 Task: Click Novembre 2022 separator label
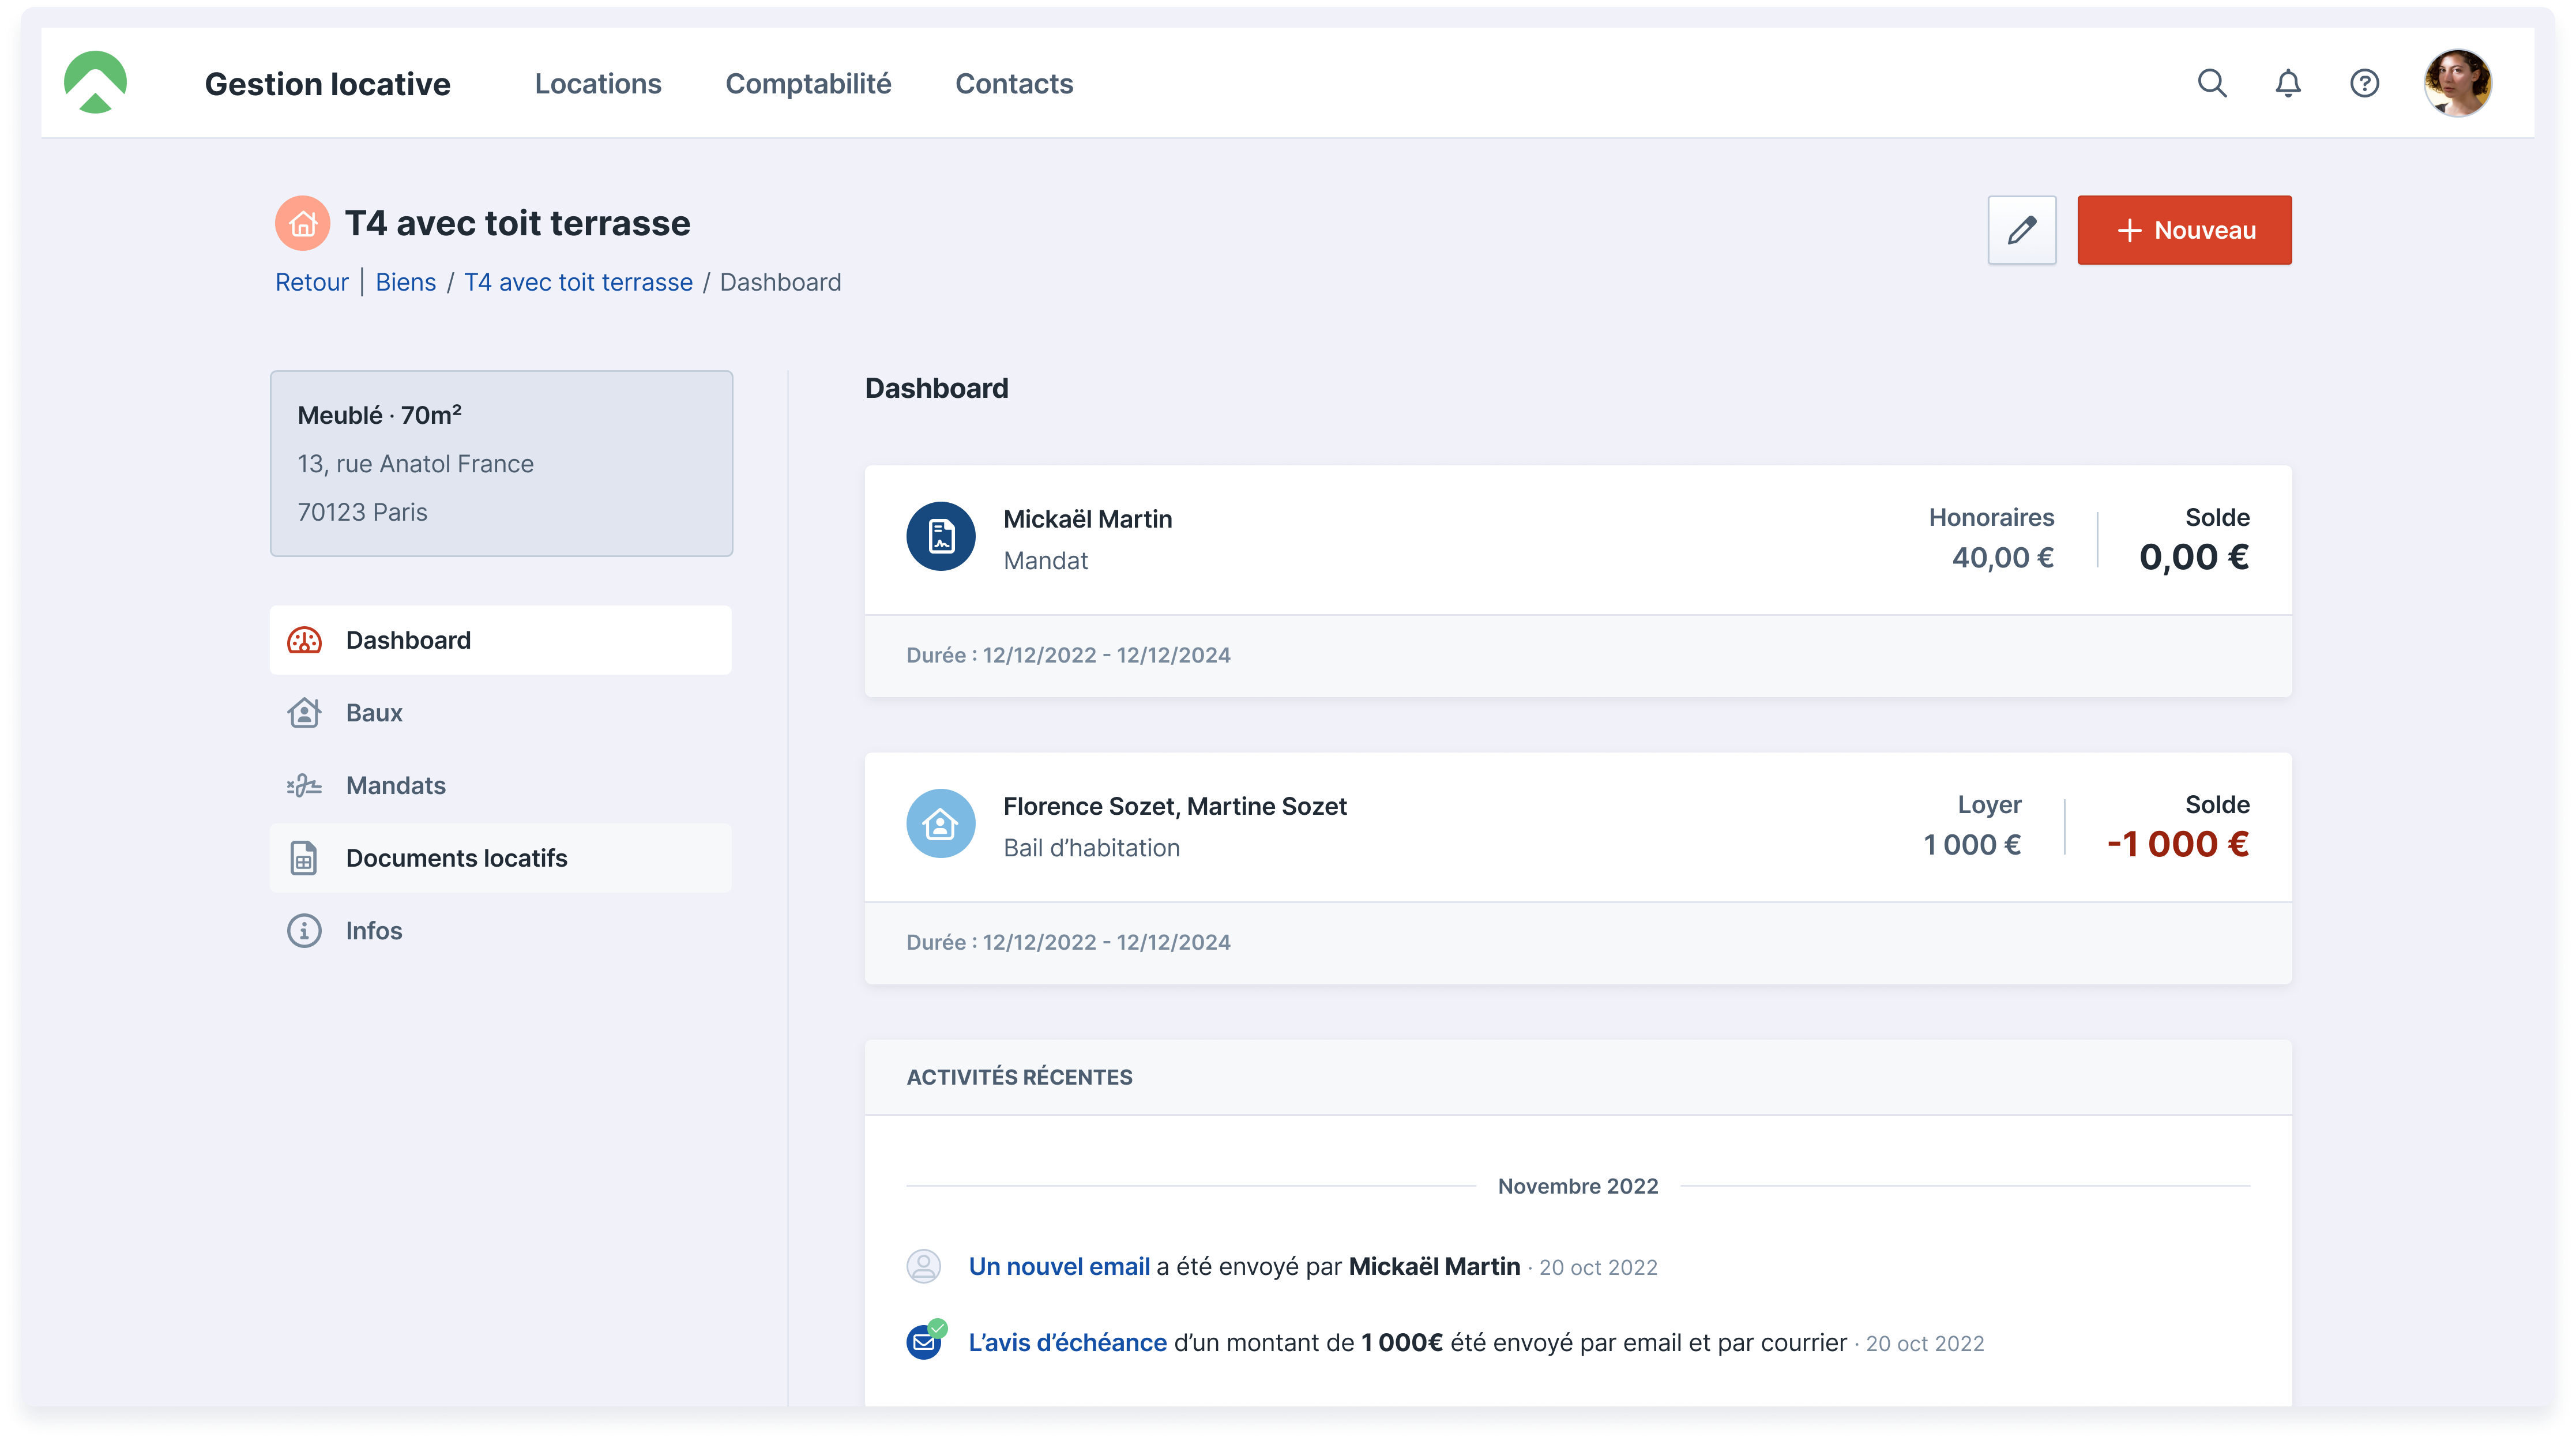click(x=1578, y=1186)
